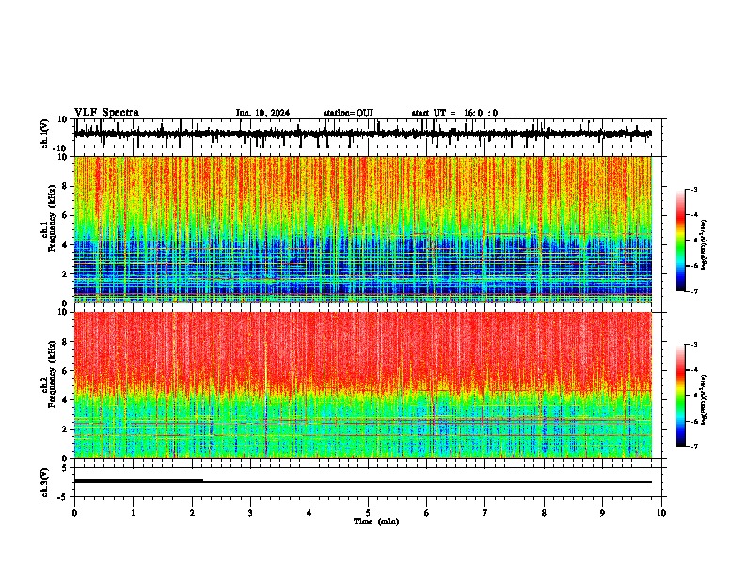The width and height of the screenshot is (745, 575).
Task: Click the time axis tick label "7"
Action: click(485, 513)
